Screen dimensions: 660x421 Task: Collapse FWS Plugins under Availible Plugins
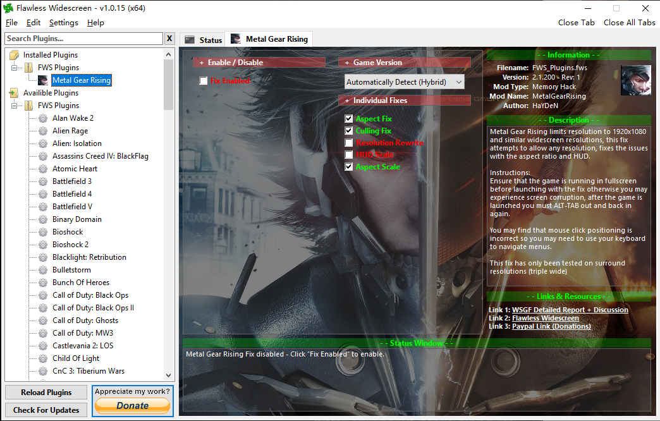click(15, 105)
